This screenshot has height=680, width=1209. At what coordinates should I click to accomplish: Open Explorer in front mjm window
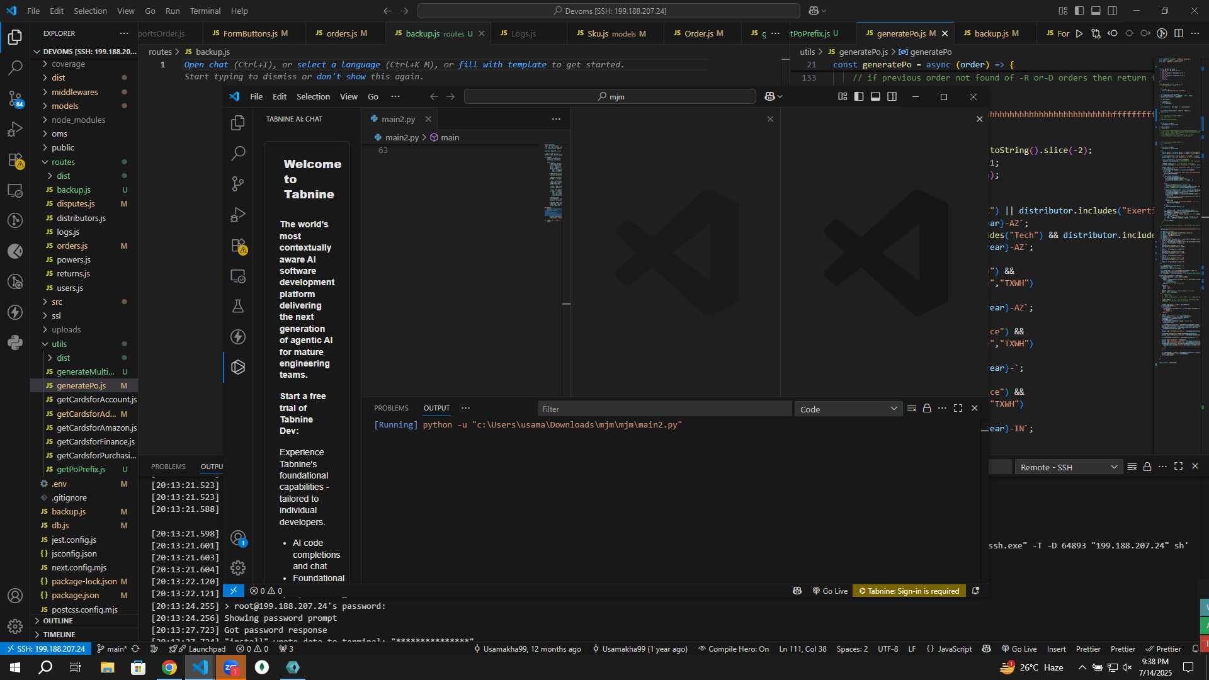tap(238, 123)
